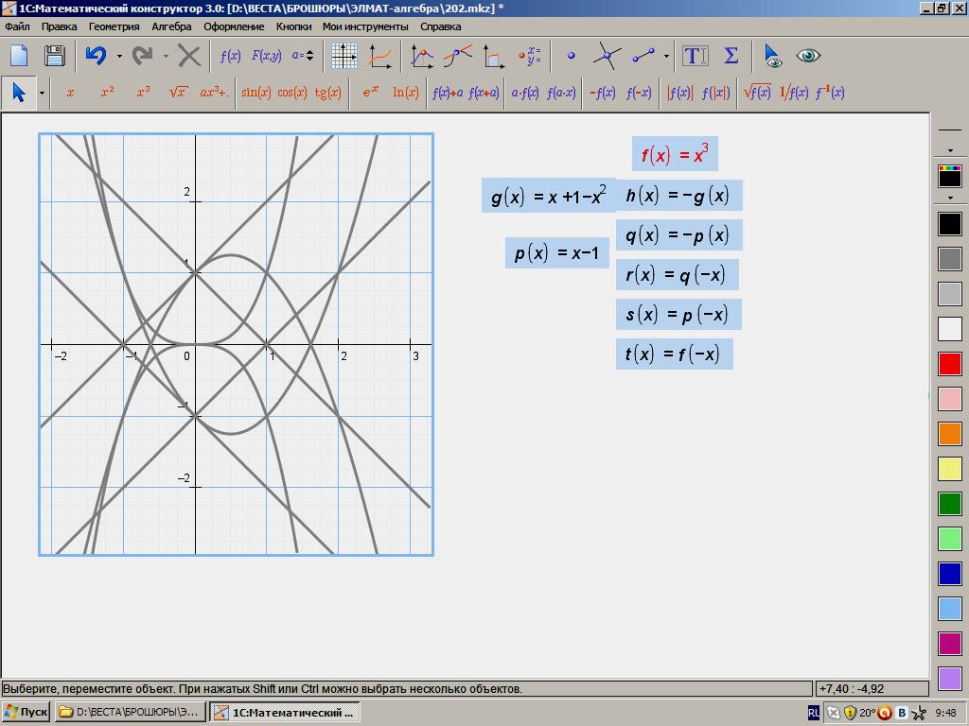Viewport: 969px width, 726px height.
Task: Activate the selection arrow tool
Action: click(19, 94)
